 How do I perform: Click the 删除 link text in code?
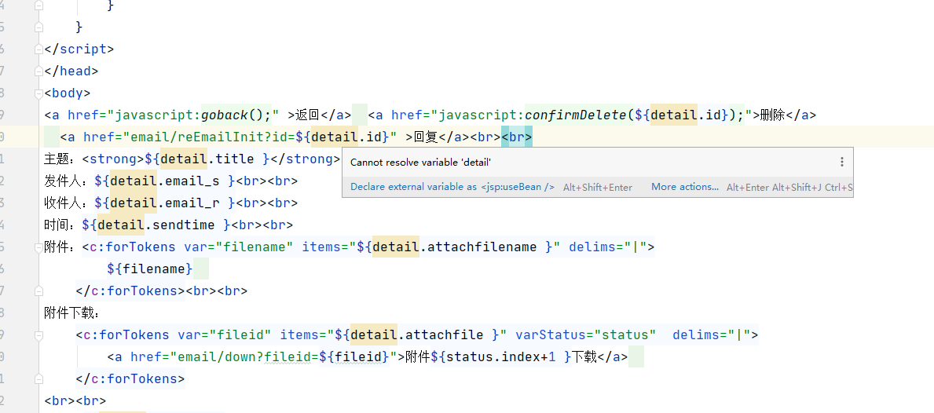[773, 115]
